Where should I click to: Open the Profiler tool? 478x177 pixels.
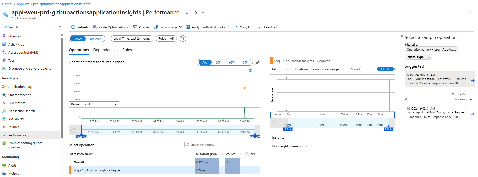(141, 27)
